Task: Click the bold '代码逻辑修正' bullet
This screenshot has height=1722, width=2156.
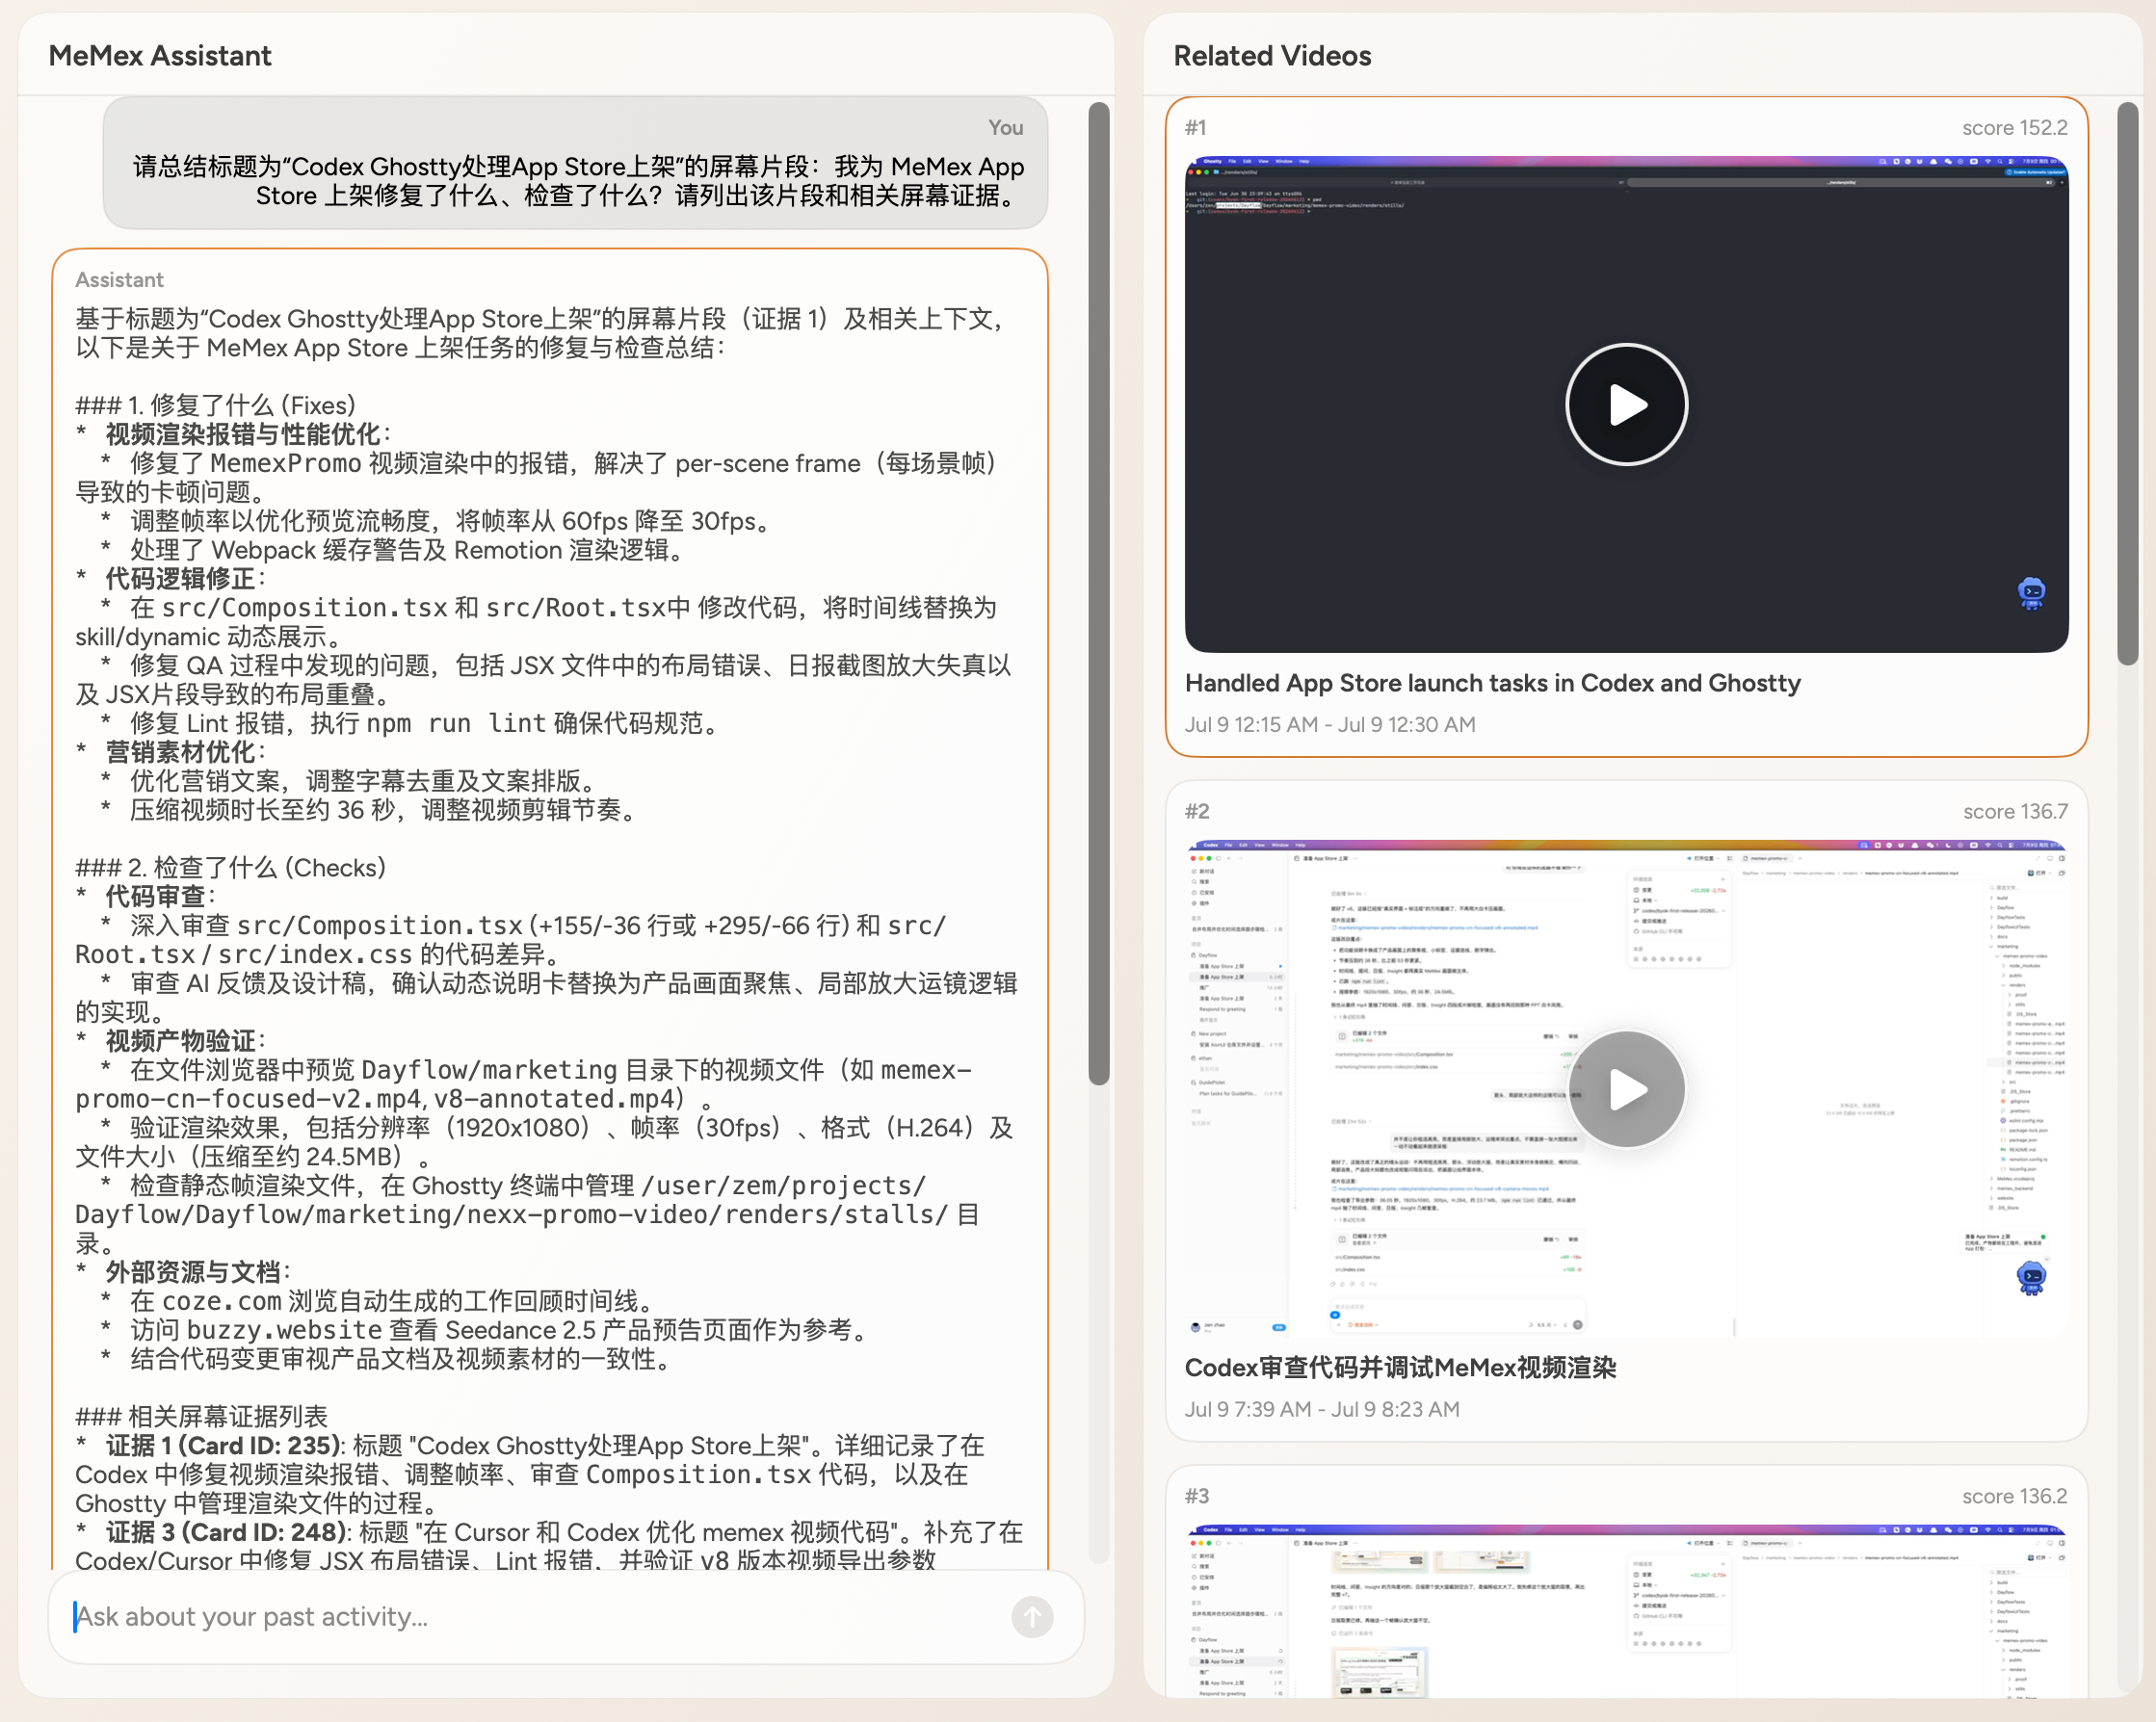Action: coord(181,578)
